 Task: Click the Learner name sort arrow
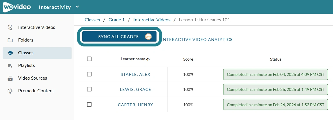[x=148, y=59]
